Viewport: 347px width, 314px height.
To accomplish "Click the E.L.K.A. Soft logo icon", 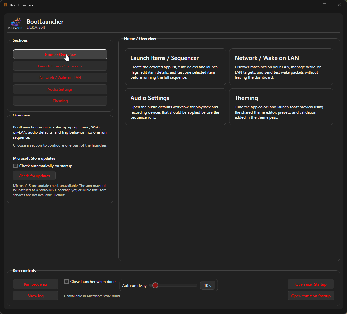I will pos(16,24).
